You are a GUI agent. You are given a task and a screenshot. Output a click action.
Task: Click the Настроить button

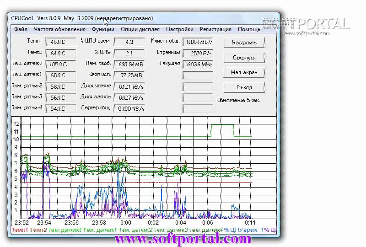(x=244, y=43)
